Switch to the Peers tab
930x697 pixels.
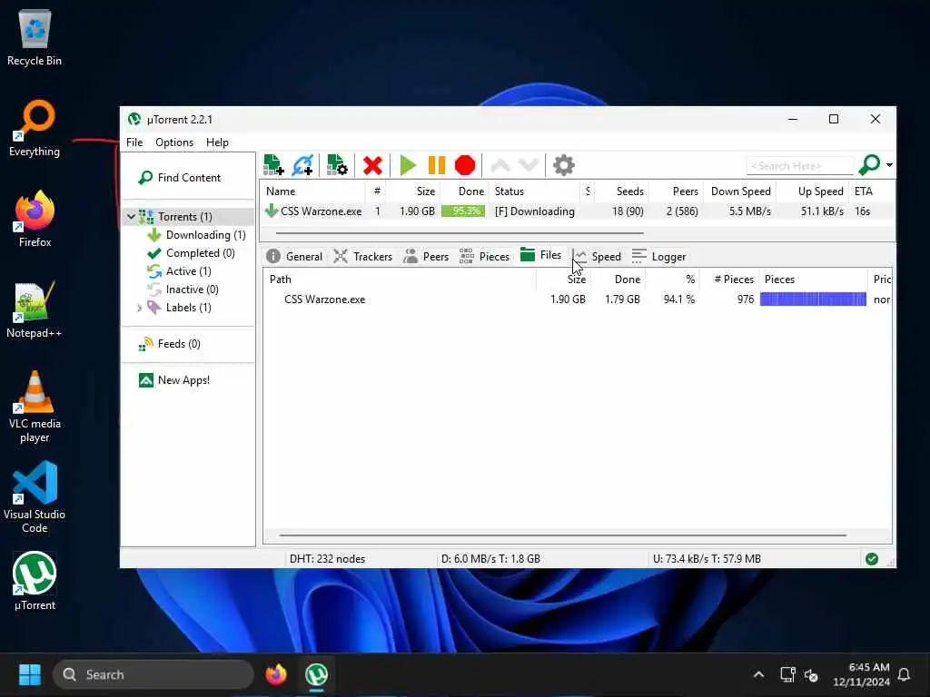427,257
